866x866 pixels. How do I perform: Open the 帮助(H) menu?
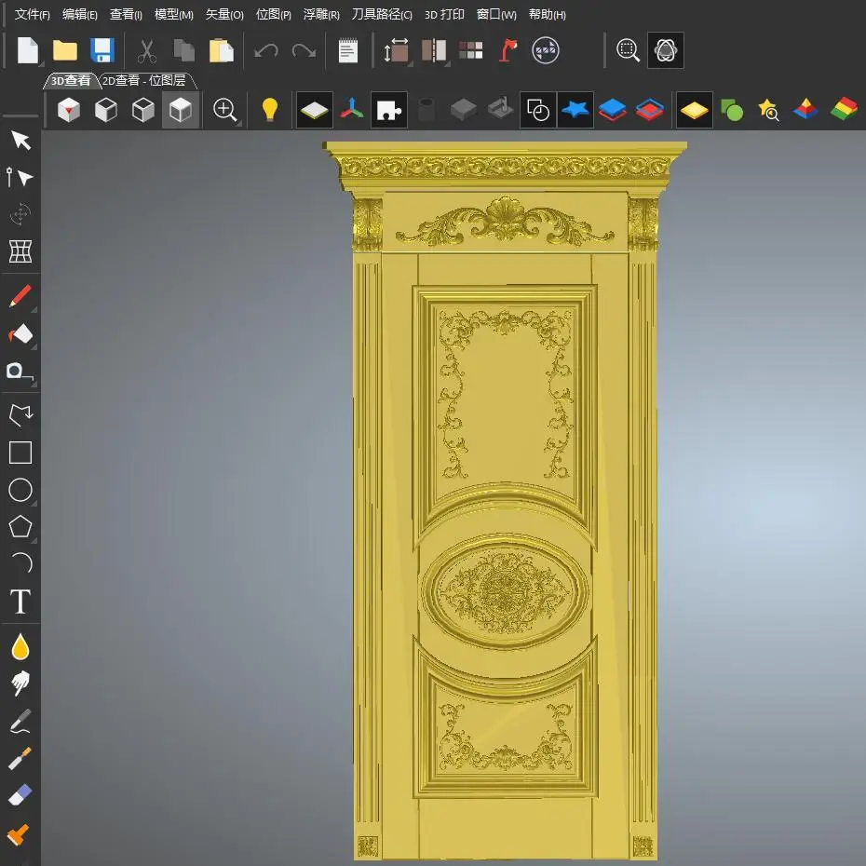[x=548, y=14]
